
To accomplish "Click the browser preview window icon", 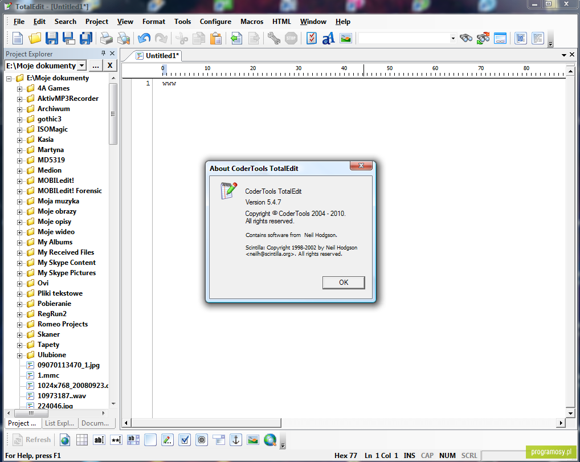I will coord(500,38).
